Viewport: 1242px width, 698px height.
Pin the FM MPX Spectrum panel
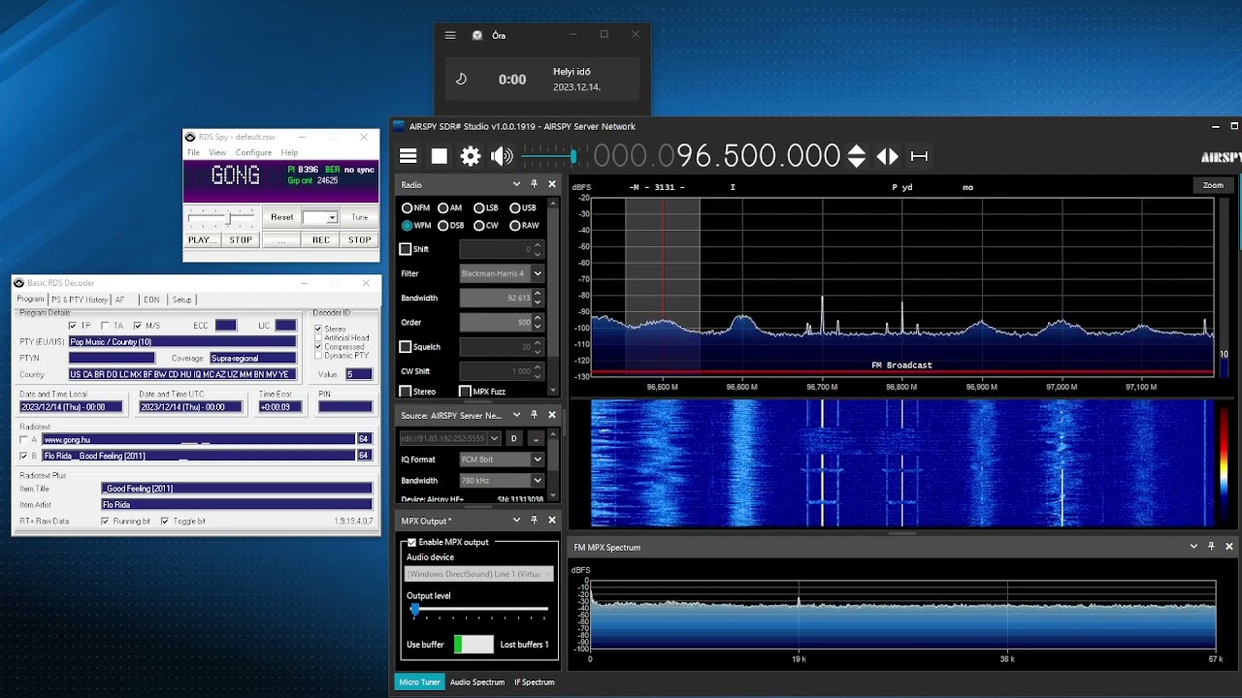coord(1212,547)
